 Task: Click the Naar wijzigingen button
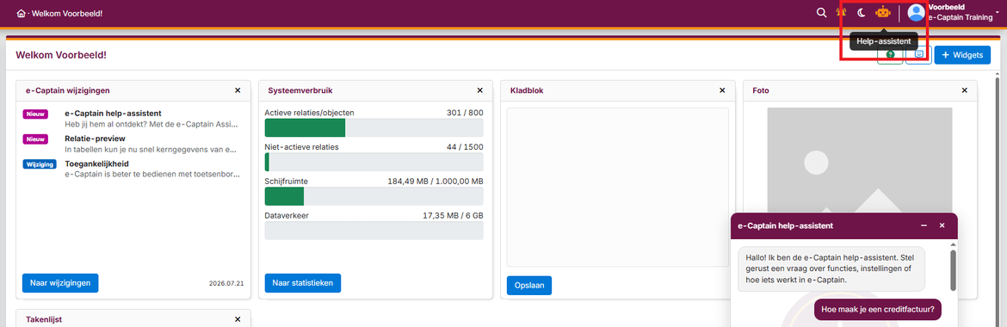pyautogui.click(x=60, y=282)
